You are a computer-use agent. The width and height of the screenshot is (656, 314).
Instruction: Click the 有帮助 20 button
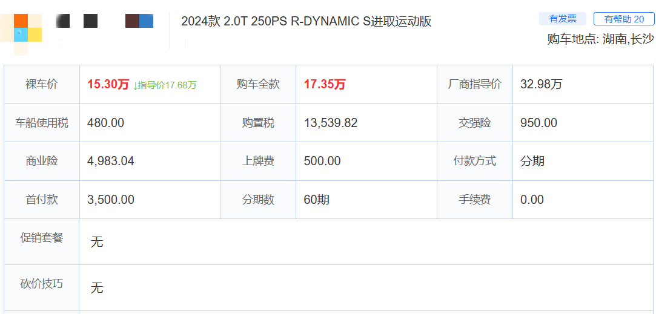point(624,19)
